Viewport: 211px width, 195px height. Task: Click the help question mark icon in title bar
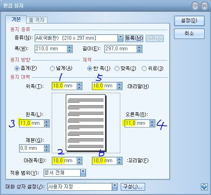[195, 6]
